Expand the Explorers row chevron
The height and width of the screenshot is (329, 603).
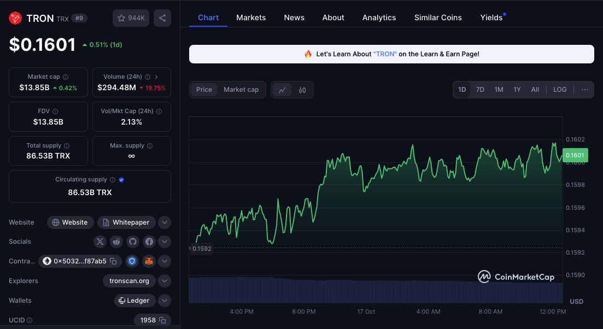[165, 281]
